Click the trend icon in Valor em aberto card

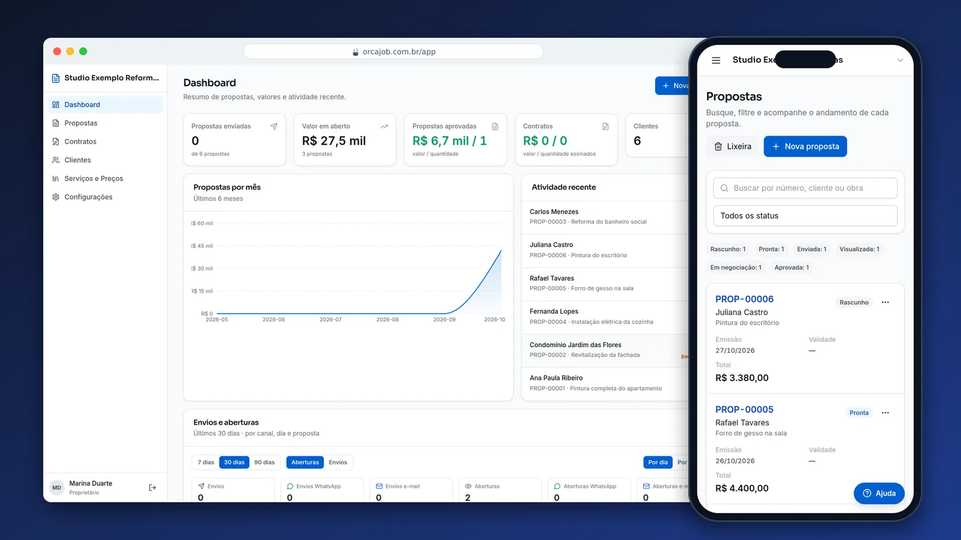click(384, 127)
